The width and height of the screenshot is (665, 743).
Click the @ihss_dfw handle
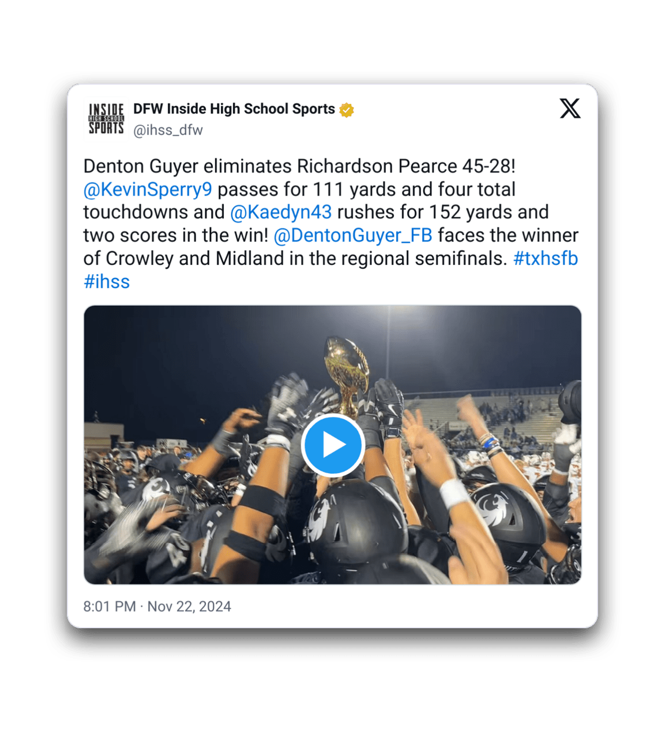click(x=168, y=130)
